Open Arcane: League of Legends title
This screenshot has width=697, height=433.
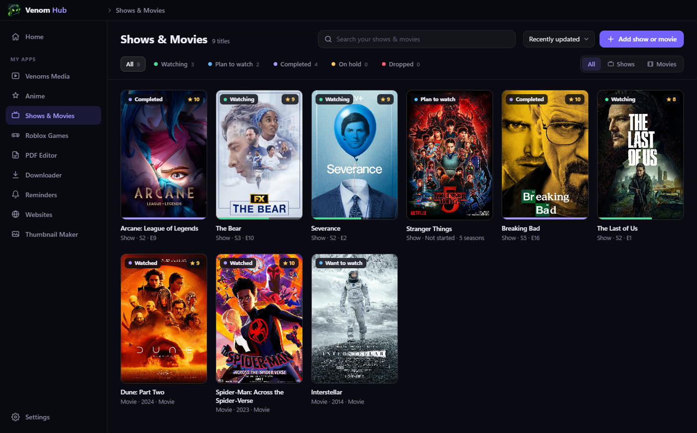[x=159, y=228]
